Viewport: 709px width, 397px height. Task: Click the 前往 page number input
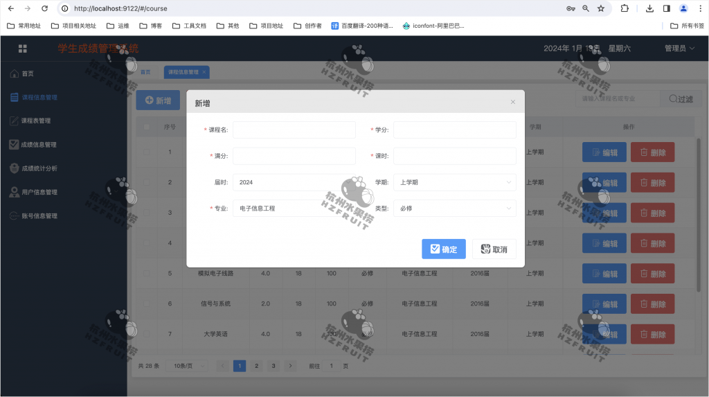331,366
